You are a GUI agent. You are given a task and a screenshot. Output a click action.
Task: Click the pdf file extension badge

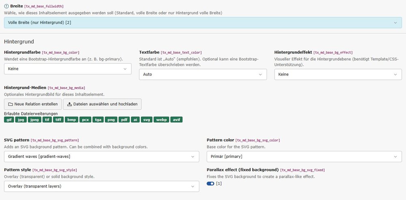(124, 120)
